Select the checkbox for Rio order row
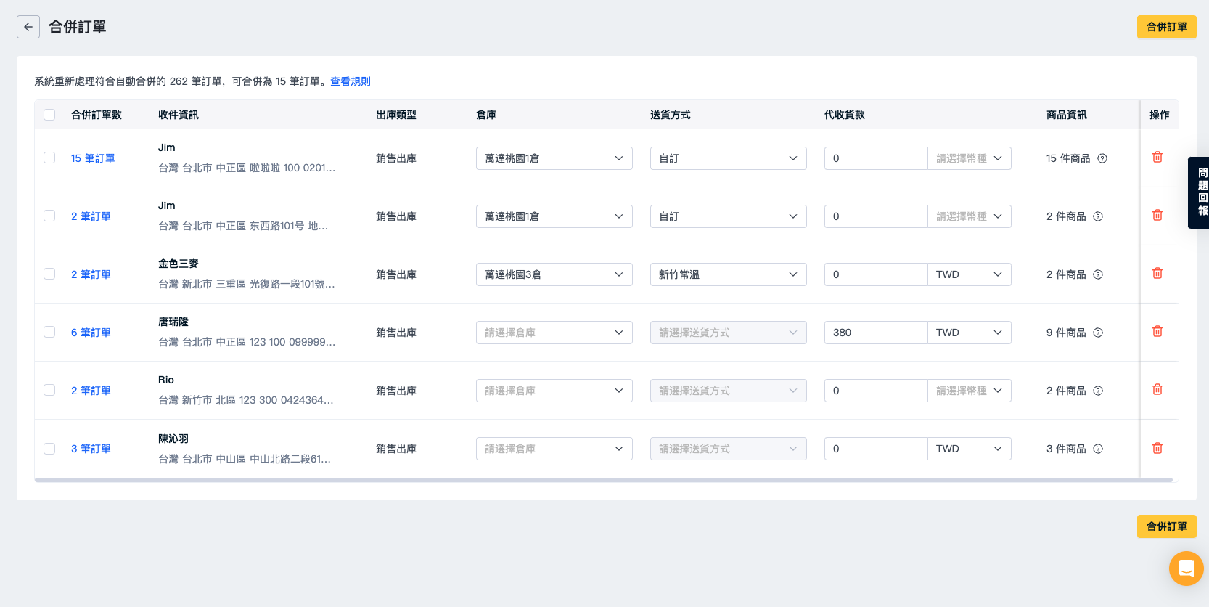Screen dimensions: 1209x607 (x=49, y=390)
